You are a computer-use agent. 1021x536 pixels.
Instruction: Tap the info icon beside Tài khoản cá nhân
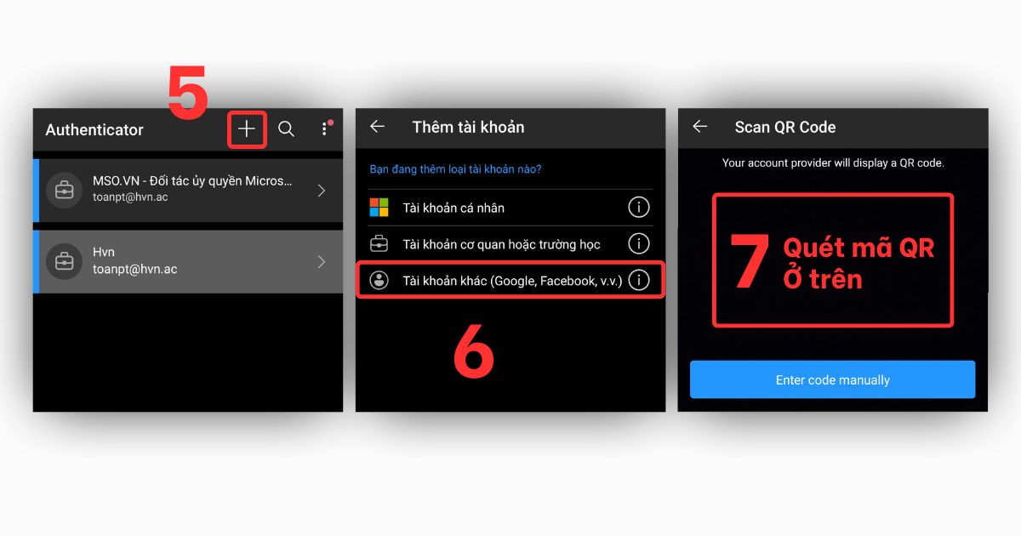click(x=639, y=207)
